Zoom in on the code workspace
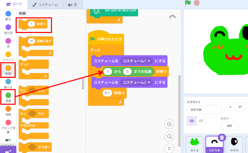 pyautogui.click(x=169, y=124)
